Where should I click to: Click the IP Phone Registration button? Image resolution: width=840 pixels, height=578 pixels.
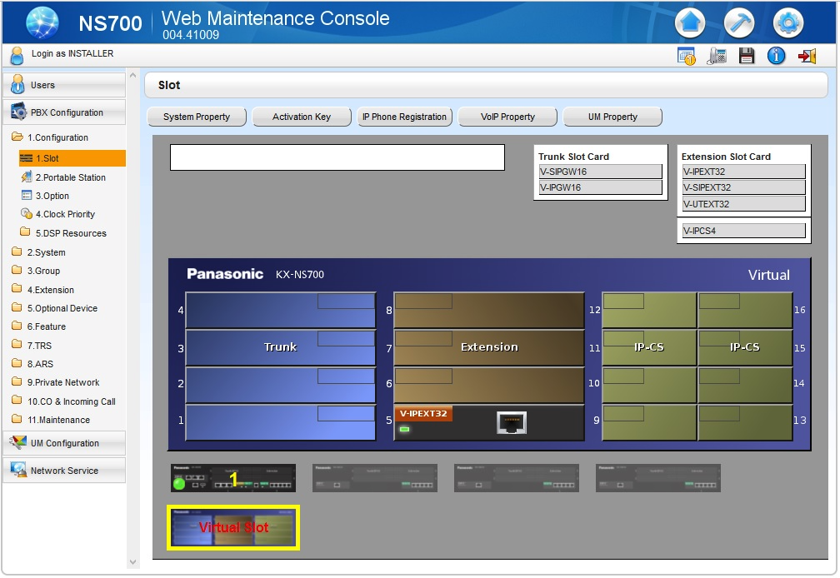click(x=404, y=117)
